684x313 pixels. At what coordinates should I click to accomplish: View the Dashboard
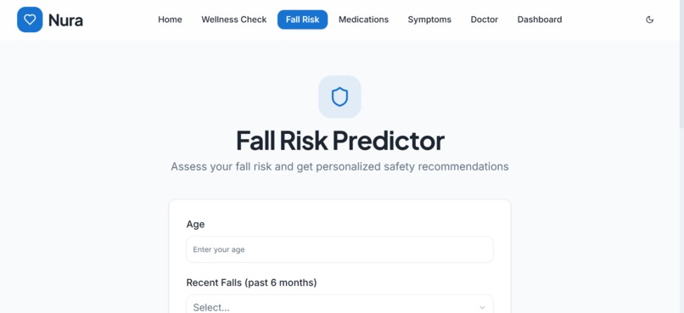click(x=540, y=20)
